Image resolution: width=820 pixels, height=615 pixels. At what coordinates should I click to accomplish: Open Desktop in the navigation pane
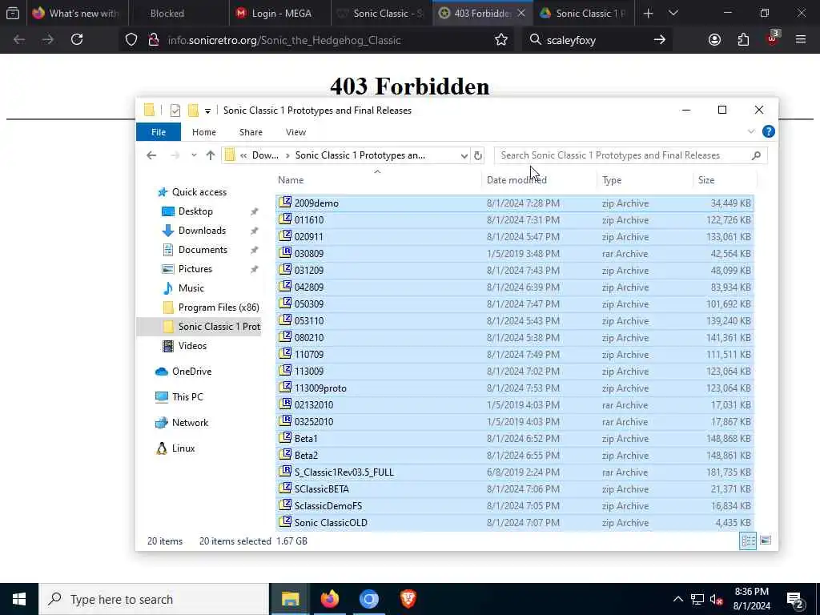pos(195,211)
